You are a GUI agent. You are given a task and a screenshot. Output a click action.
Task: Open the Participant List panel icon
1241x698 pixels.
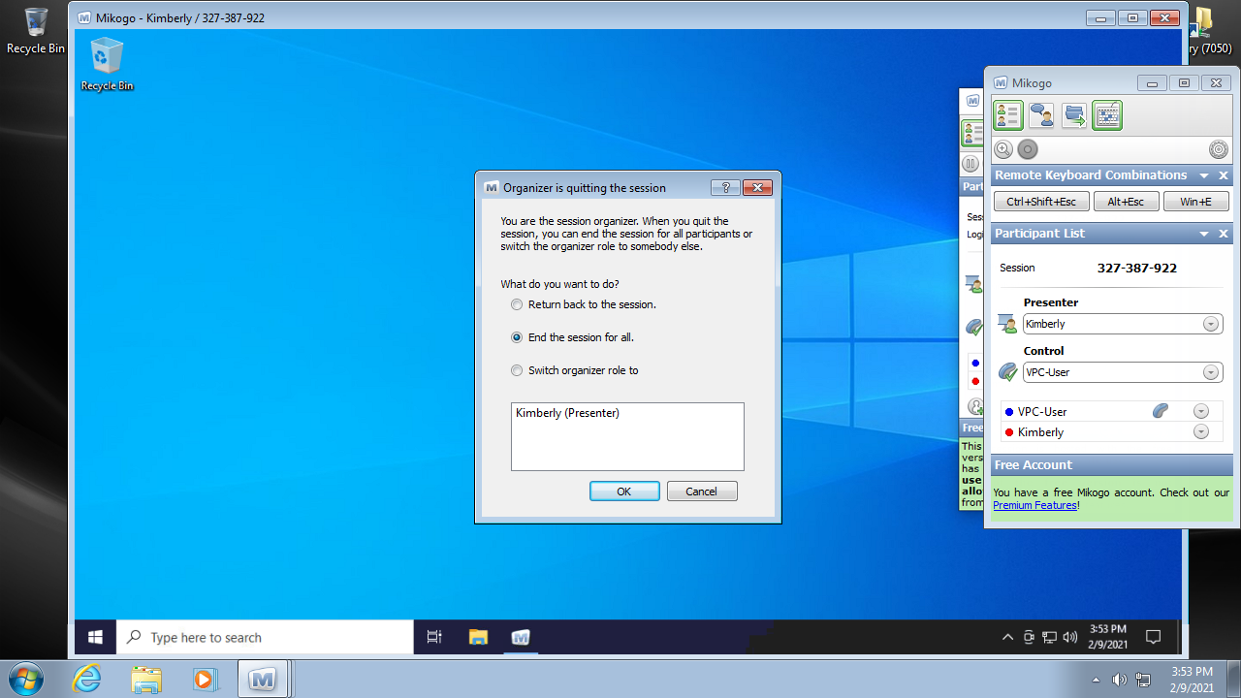pyautogui.click(x=1008, y=115)
